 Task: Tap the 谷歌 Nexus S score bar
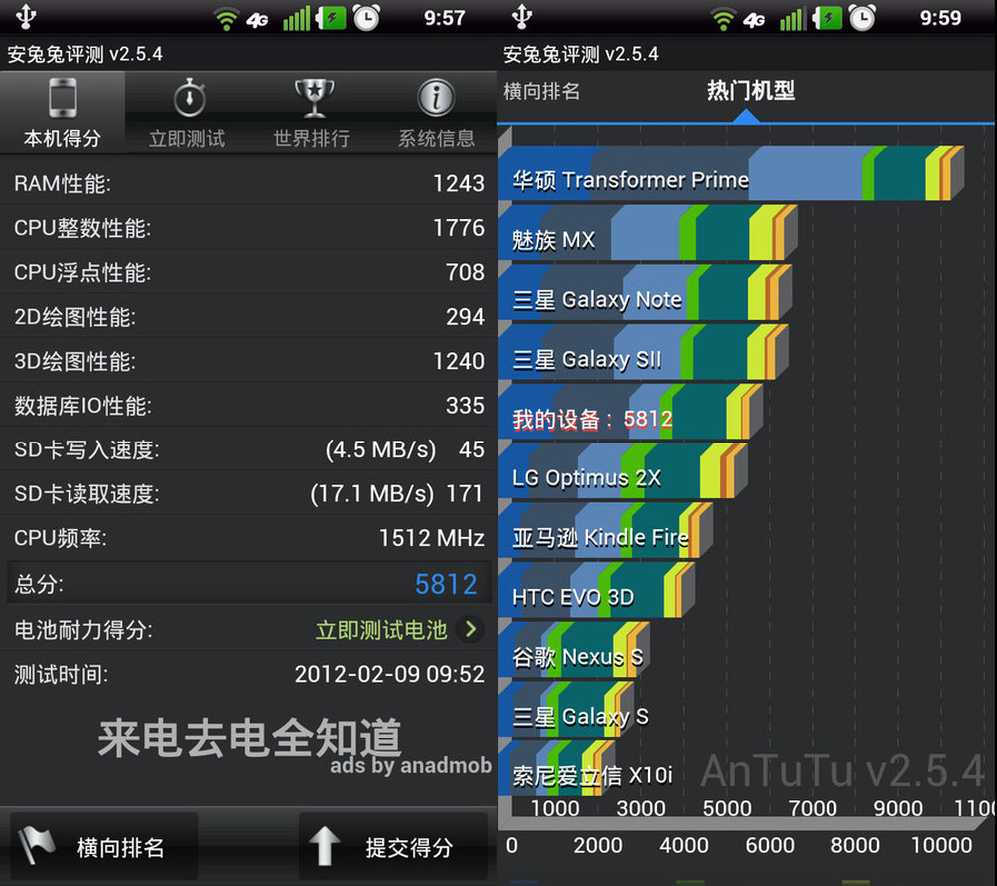point(575,649)
